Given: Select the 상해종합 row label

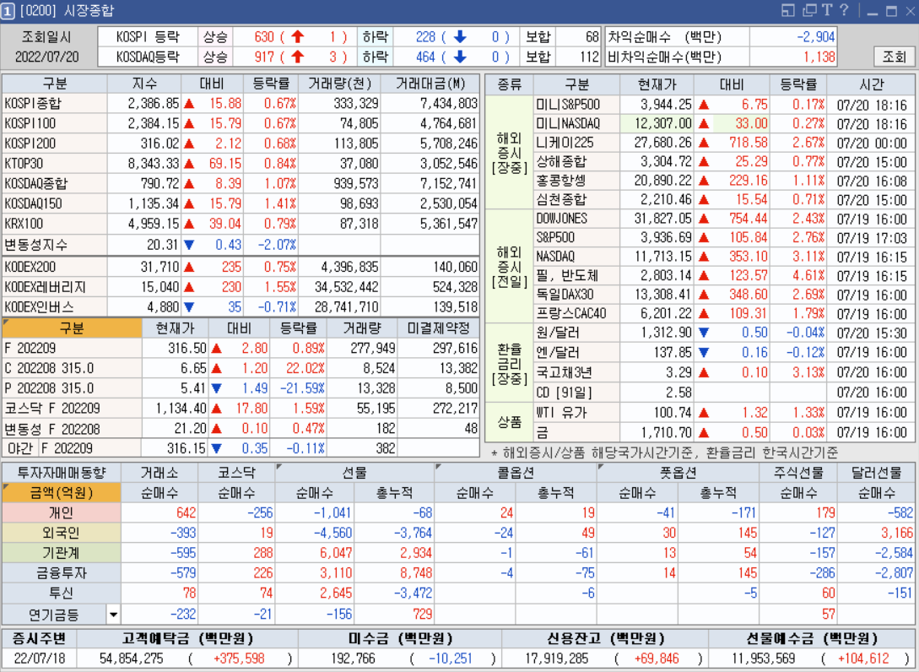Looking at the screenshot, I should coord(576,161).
